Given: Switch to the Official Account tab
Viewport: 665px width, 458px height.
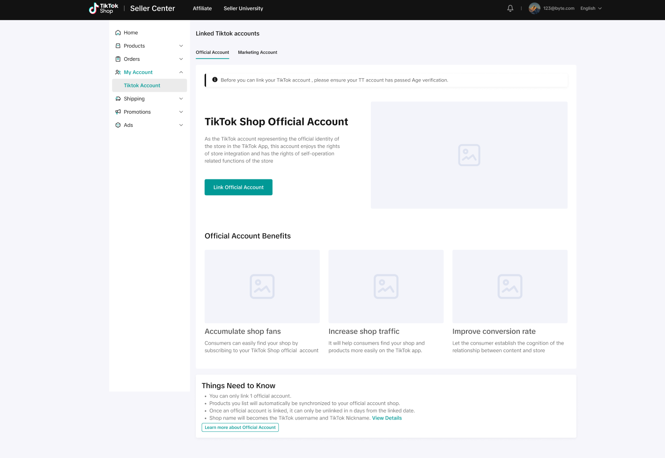Looking at the screenshot, I should [x=213, y=52].
